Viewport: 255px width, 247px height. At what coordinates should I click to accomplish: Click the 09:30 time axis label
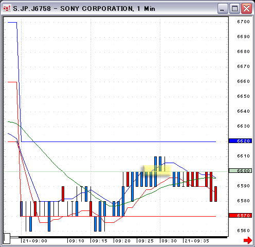[x=169, y=241]
